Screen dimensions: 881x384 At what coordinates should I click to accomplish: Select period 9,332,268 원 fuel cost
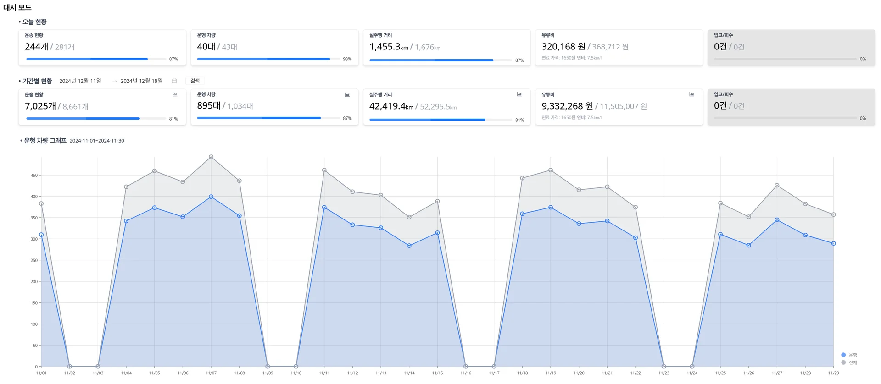pyautogui.click(x=567, y=106)
